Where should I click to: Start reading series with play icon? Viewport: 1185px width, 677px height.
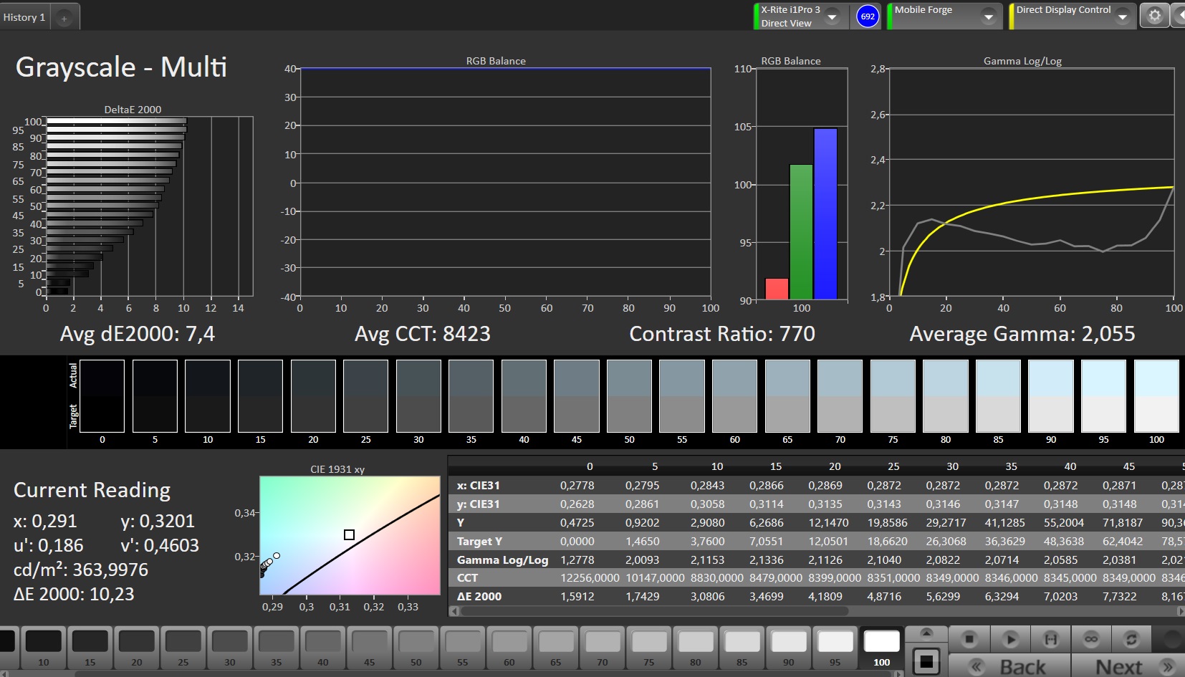pyautogui.click(x=1010, y=638)
